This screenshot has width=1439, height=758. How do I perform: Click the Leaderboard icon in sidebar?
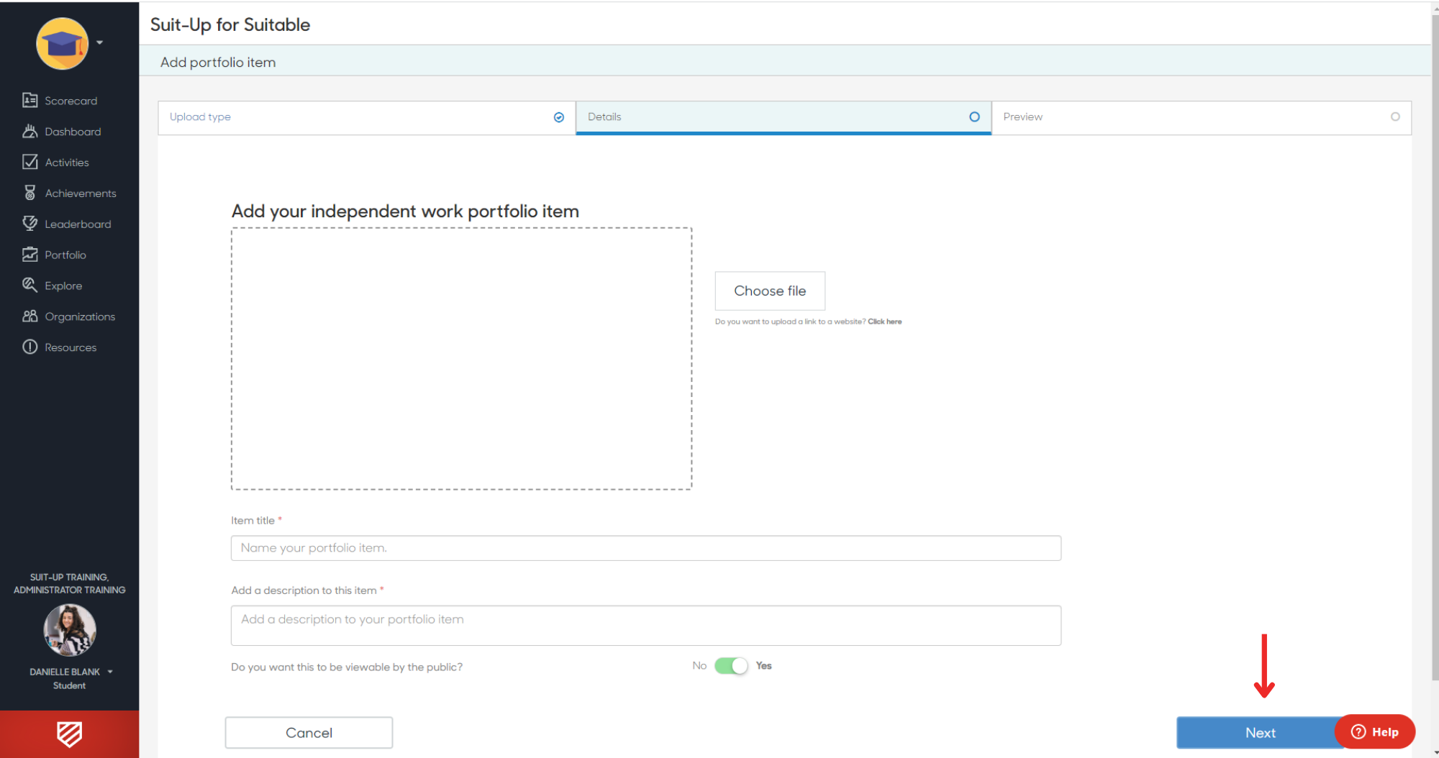tap(29, 224)
